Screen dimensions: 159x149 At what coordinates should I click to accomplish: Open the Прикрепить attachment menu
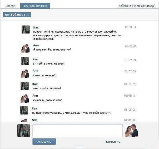pos(113,142)
